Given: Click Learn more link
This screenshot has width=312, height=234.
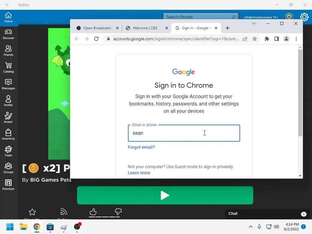Looking at the screenshot, I should click(139, 173).
